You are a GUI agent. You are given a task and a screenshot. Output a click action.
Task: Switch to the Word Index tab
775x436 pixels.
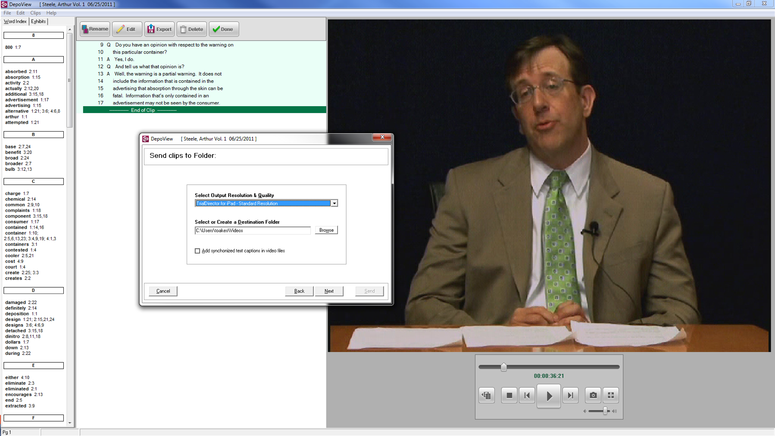pos(15,21)
